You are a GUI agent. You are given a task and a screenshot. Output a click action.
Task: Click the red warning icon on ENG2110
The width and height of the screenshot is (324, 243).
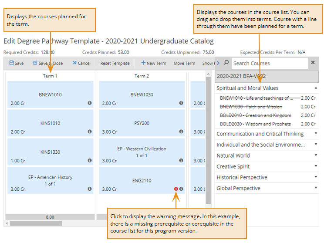176,189
